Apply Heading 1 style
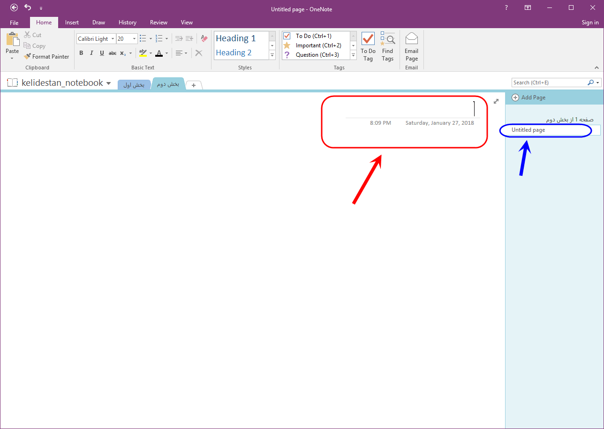The image size is (604, 429). pyautogui.click(x=236, y=38)
